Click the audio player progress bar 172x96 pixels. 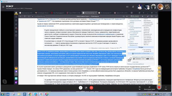point(138,59)
